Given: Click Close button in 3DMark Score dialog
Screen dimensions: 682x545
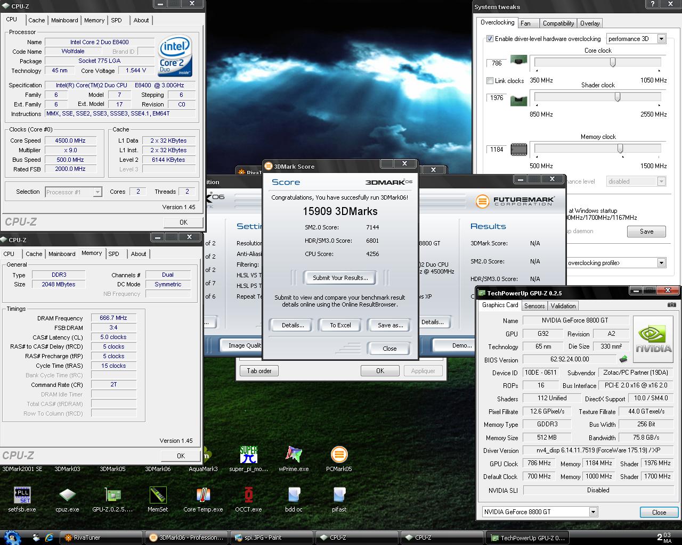Looking at the screenshot, I should click(389, 349).
